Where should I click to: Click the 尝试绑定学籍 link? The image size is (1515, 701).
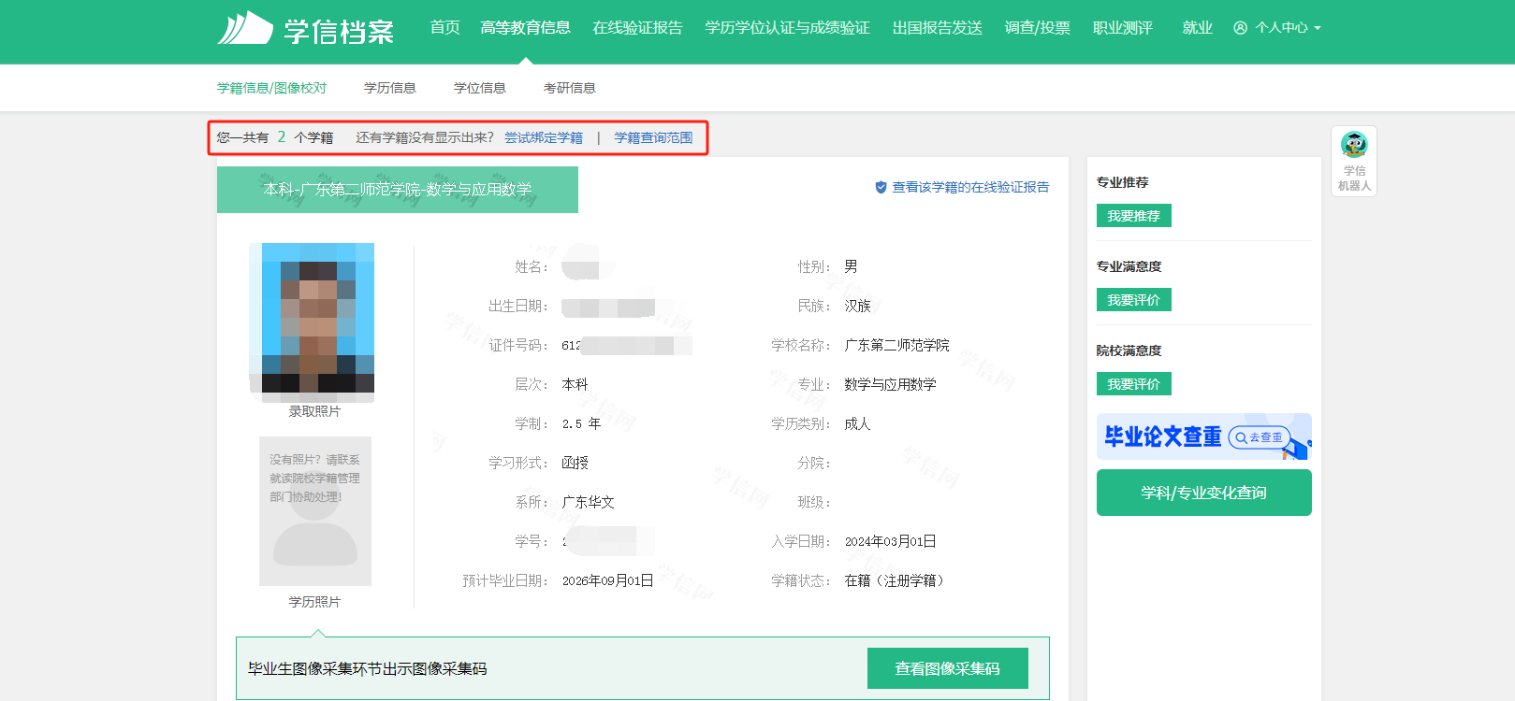pyautogui.click(x=544, y=137)
